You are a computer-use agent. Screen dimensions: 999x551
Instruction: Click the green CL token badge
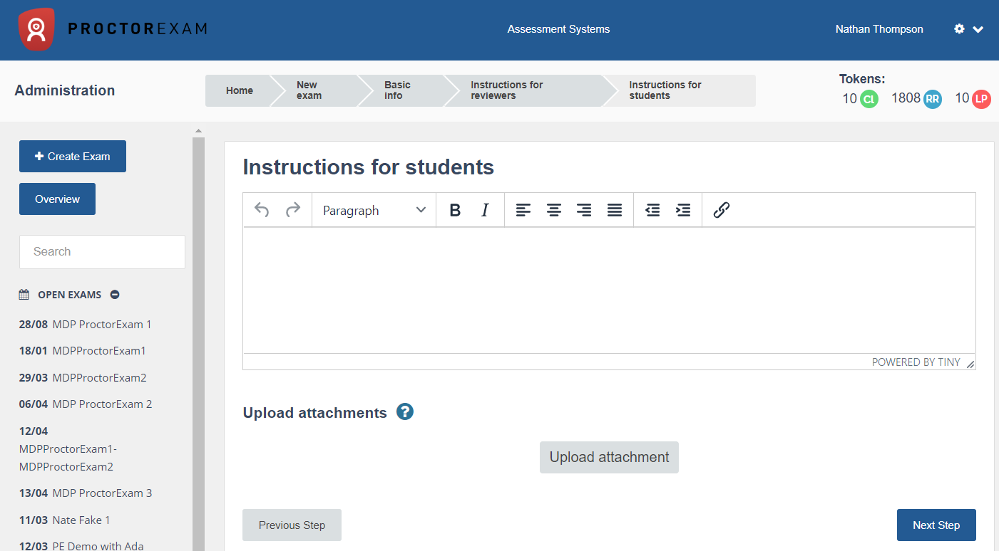pos(869,99)
